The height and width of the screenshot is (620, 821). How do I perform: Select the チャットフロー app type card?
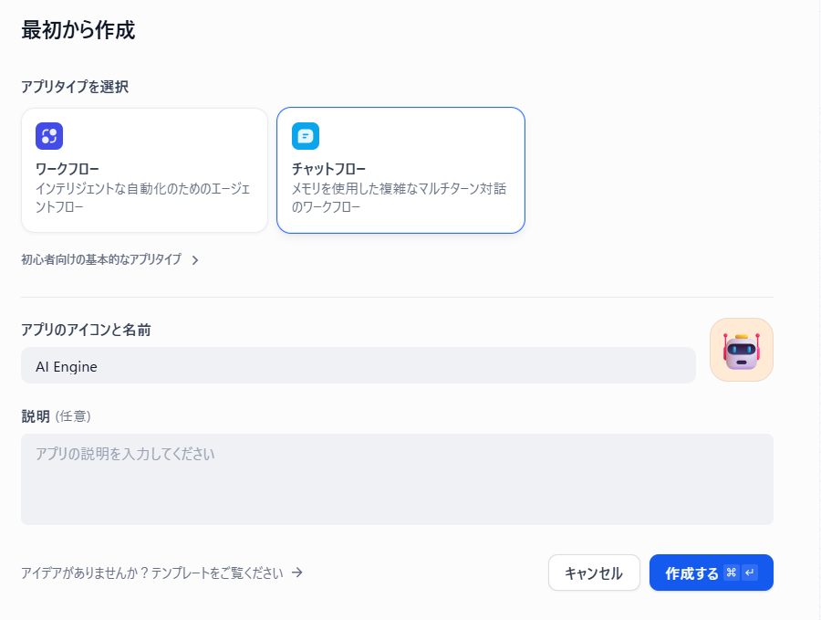coord(400,170)
